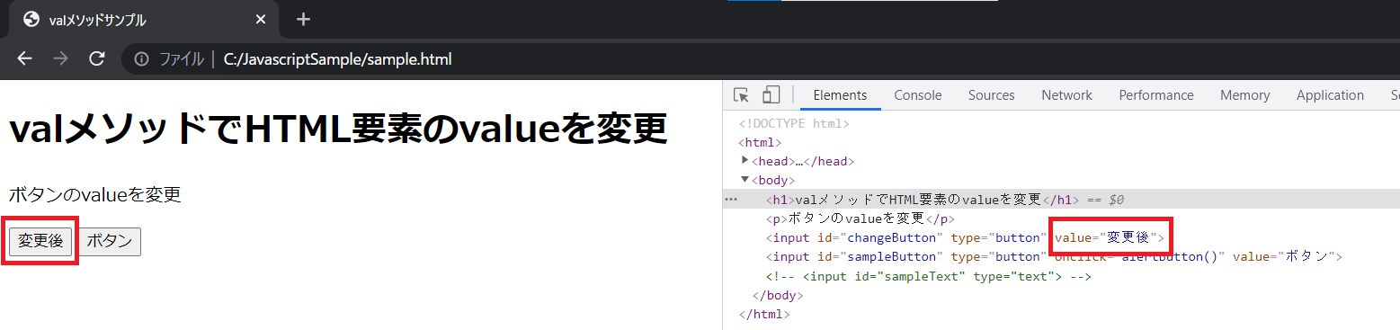This screenshot has width=1400, height=330.
Task: Open a new tab with the plus button
Action: click(303, 19)
